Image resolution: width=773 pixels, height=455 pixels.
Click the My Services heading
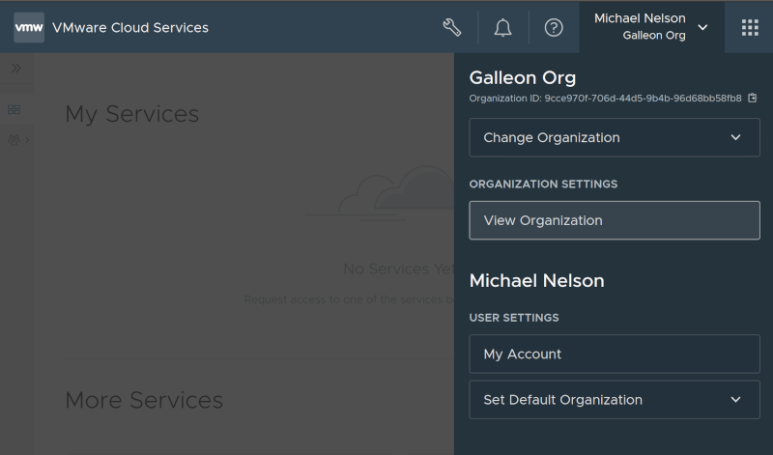pos(131,114)
